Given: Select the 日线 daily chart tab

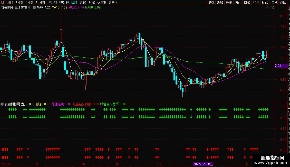Looking at the screenshot, I should [74, 2].
